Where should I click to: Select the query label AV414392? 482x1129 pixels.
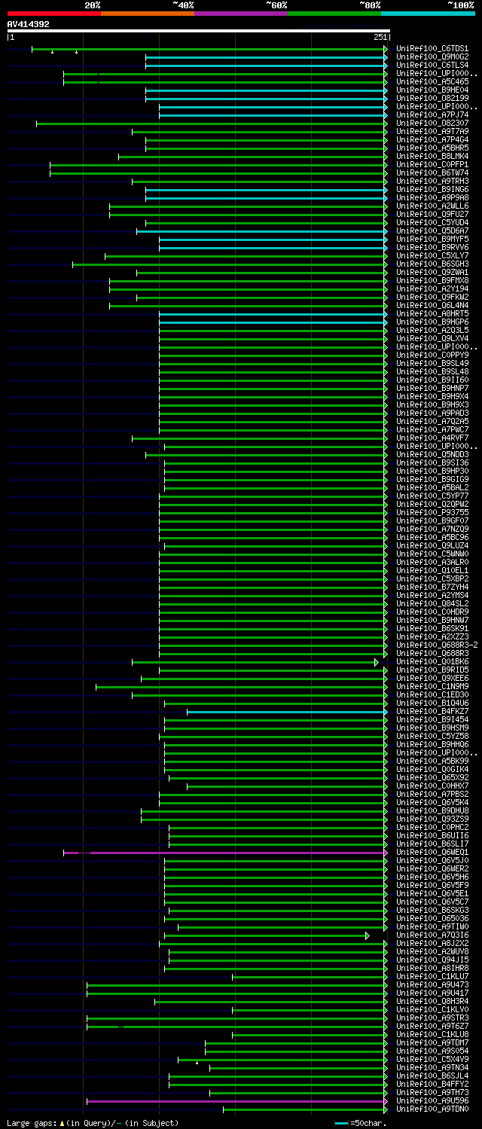29,24
